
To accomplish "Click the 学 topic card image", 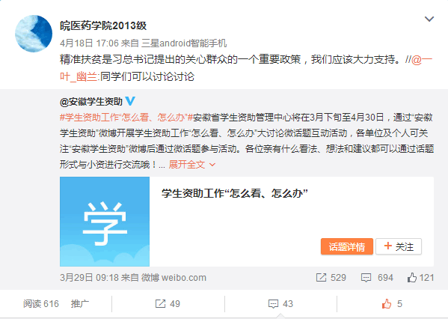I will pyautogui.click(x=105, y=222).
